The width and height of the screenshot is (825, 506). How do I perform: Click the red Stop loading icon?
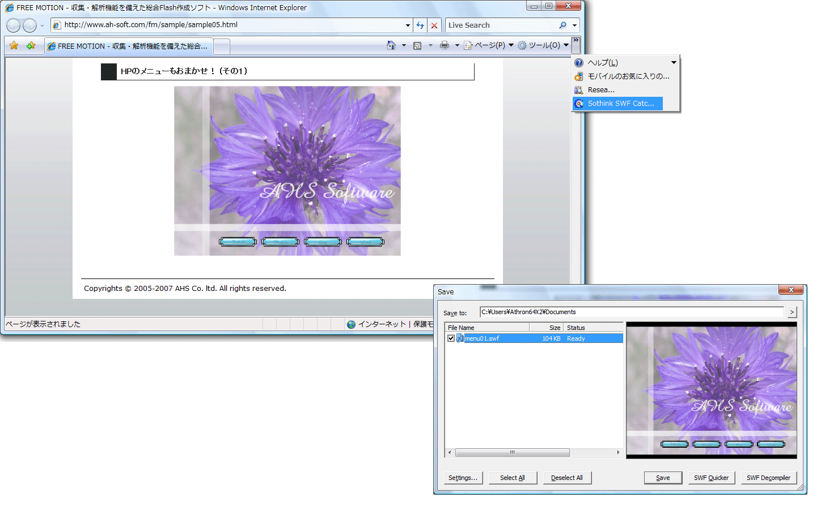[x=434, y=25]
